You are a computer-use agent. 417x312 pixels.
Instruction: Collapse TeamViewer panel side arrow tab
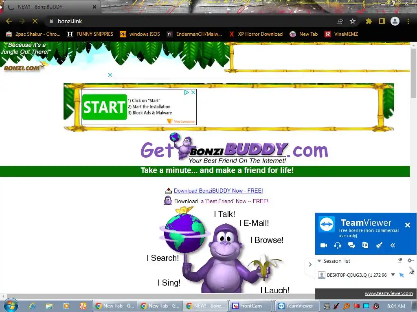pos(310,264)
